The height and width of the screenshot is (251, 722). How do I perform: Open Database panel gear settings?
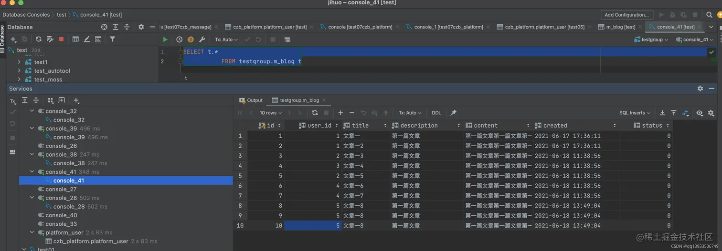pos(141,27)
